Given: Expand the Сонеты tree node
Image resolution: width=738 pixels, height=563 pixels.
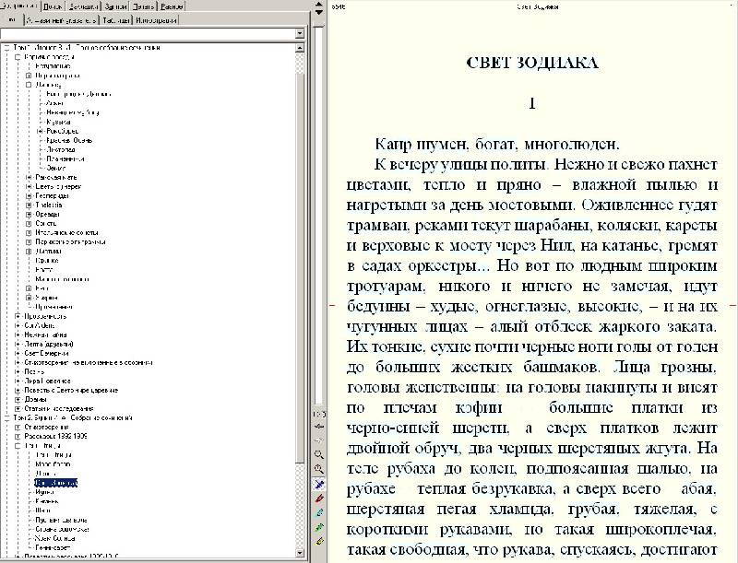Looking at the screenshot, I should coord(29,224).
